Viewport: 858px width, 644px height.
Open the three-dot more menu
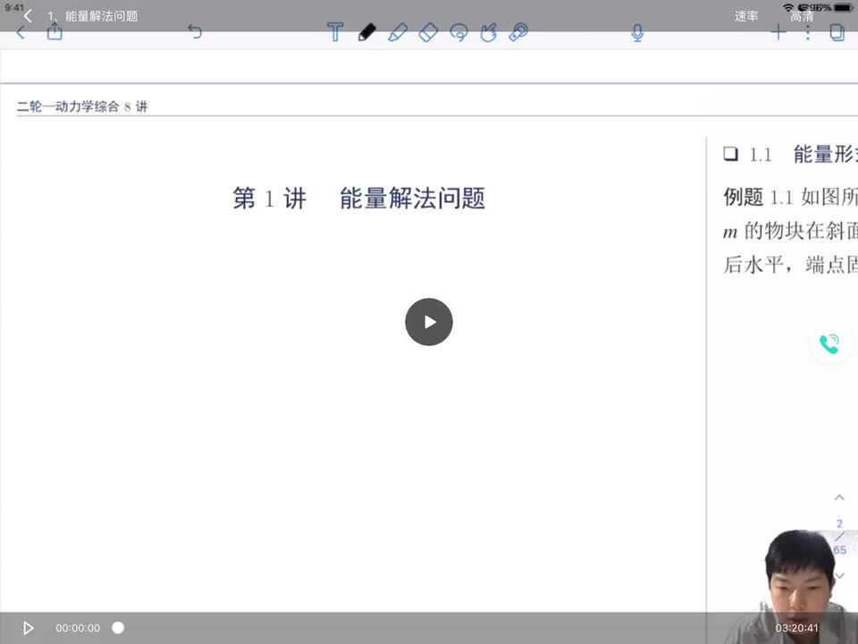[808, 32]
